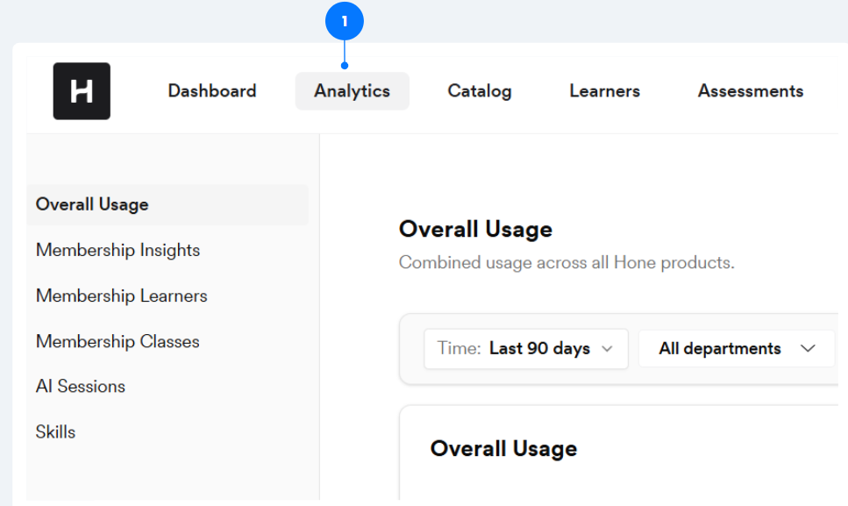Click the Overall Usage card title
The width and height of the screenshot is (848, 506).
pyautogui.click(x=503, y=449)
